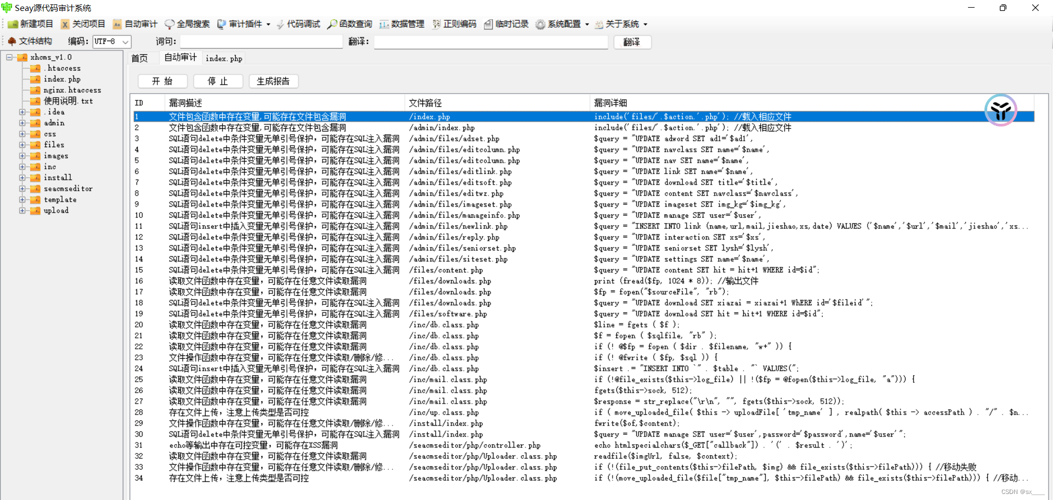Click the upload folder icon
This screenshot has height=500, width=1053.
pos(36,210)
